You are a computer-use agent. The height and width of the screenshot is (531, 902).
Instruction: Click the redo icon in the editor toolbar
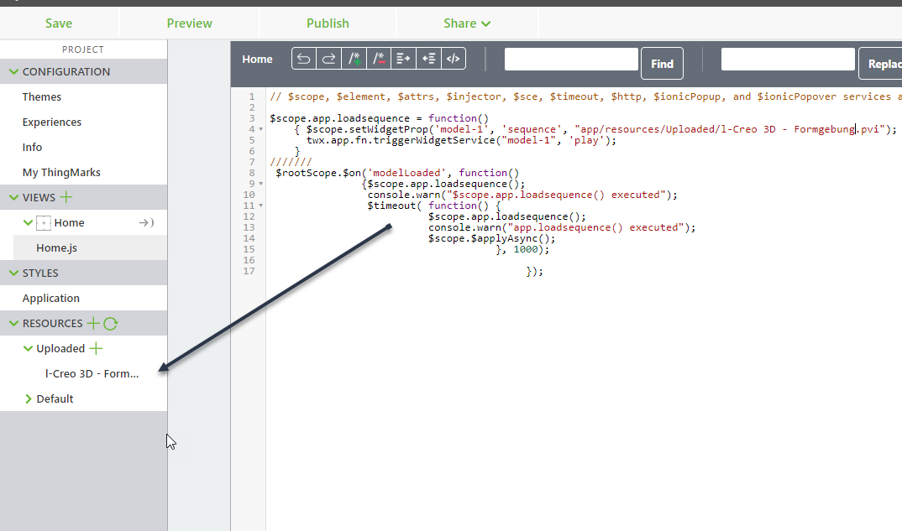coord(328,58)
